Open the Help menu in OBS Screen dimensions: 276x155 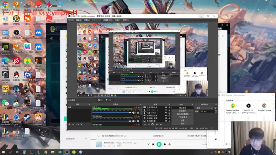pos(126,20)
